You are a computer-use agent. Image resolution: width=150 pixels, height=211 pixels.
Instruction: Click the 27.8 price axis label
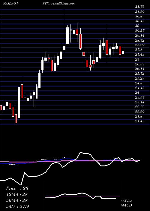tap(139, 50)
